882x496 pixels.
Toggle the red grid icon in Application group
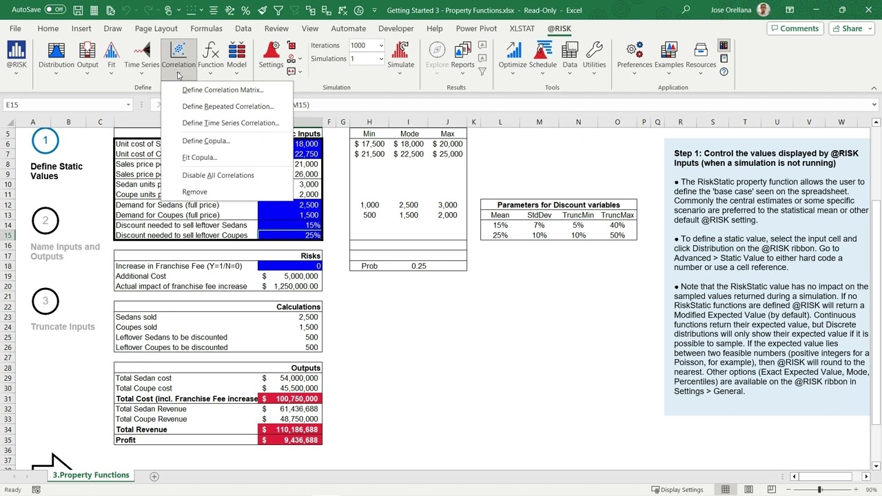click(724, 45)
